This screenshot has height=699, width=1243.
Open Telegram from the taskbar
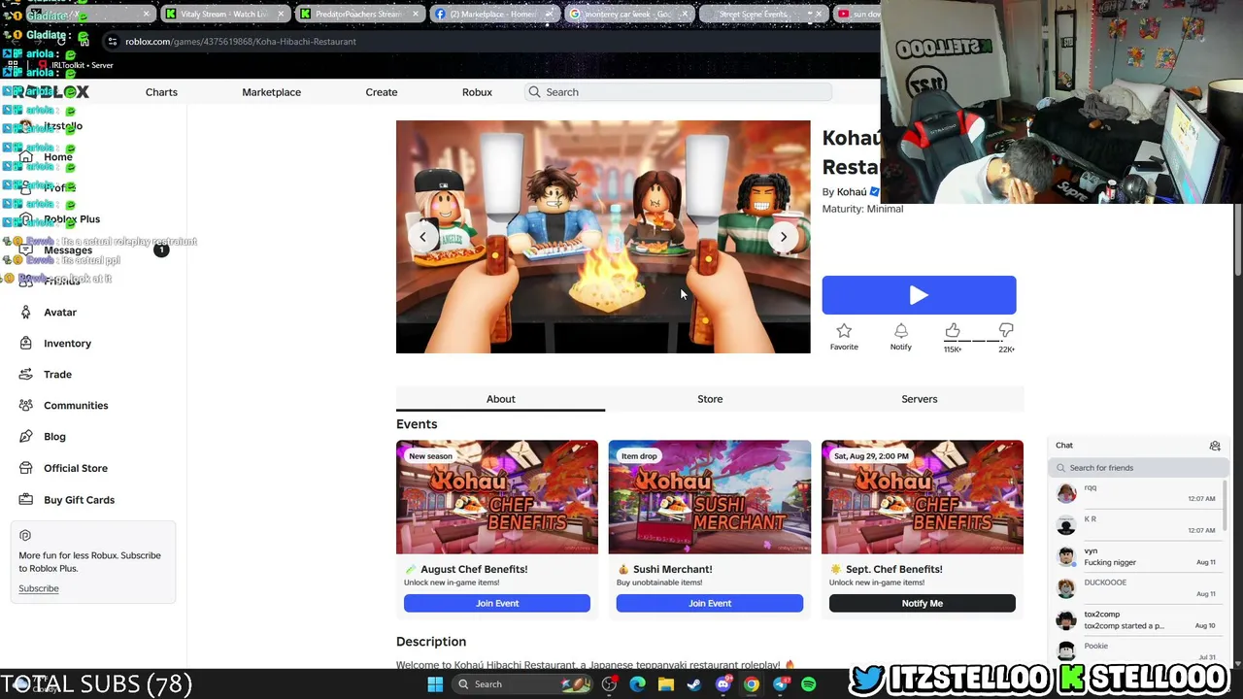click(x=780, y=684)
